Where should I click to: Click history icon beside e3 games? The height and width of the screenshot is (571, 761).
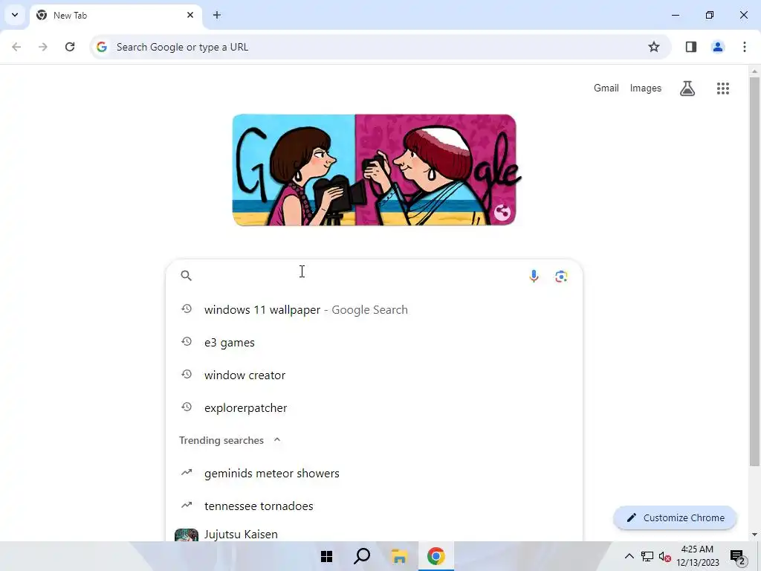187,342
